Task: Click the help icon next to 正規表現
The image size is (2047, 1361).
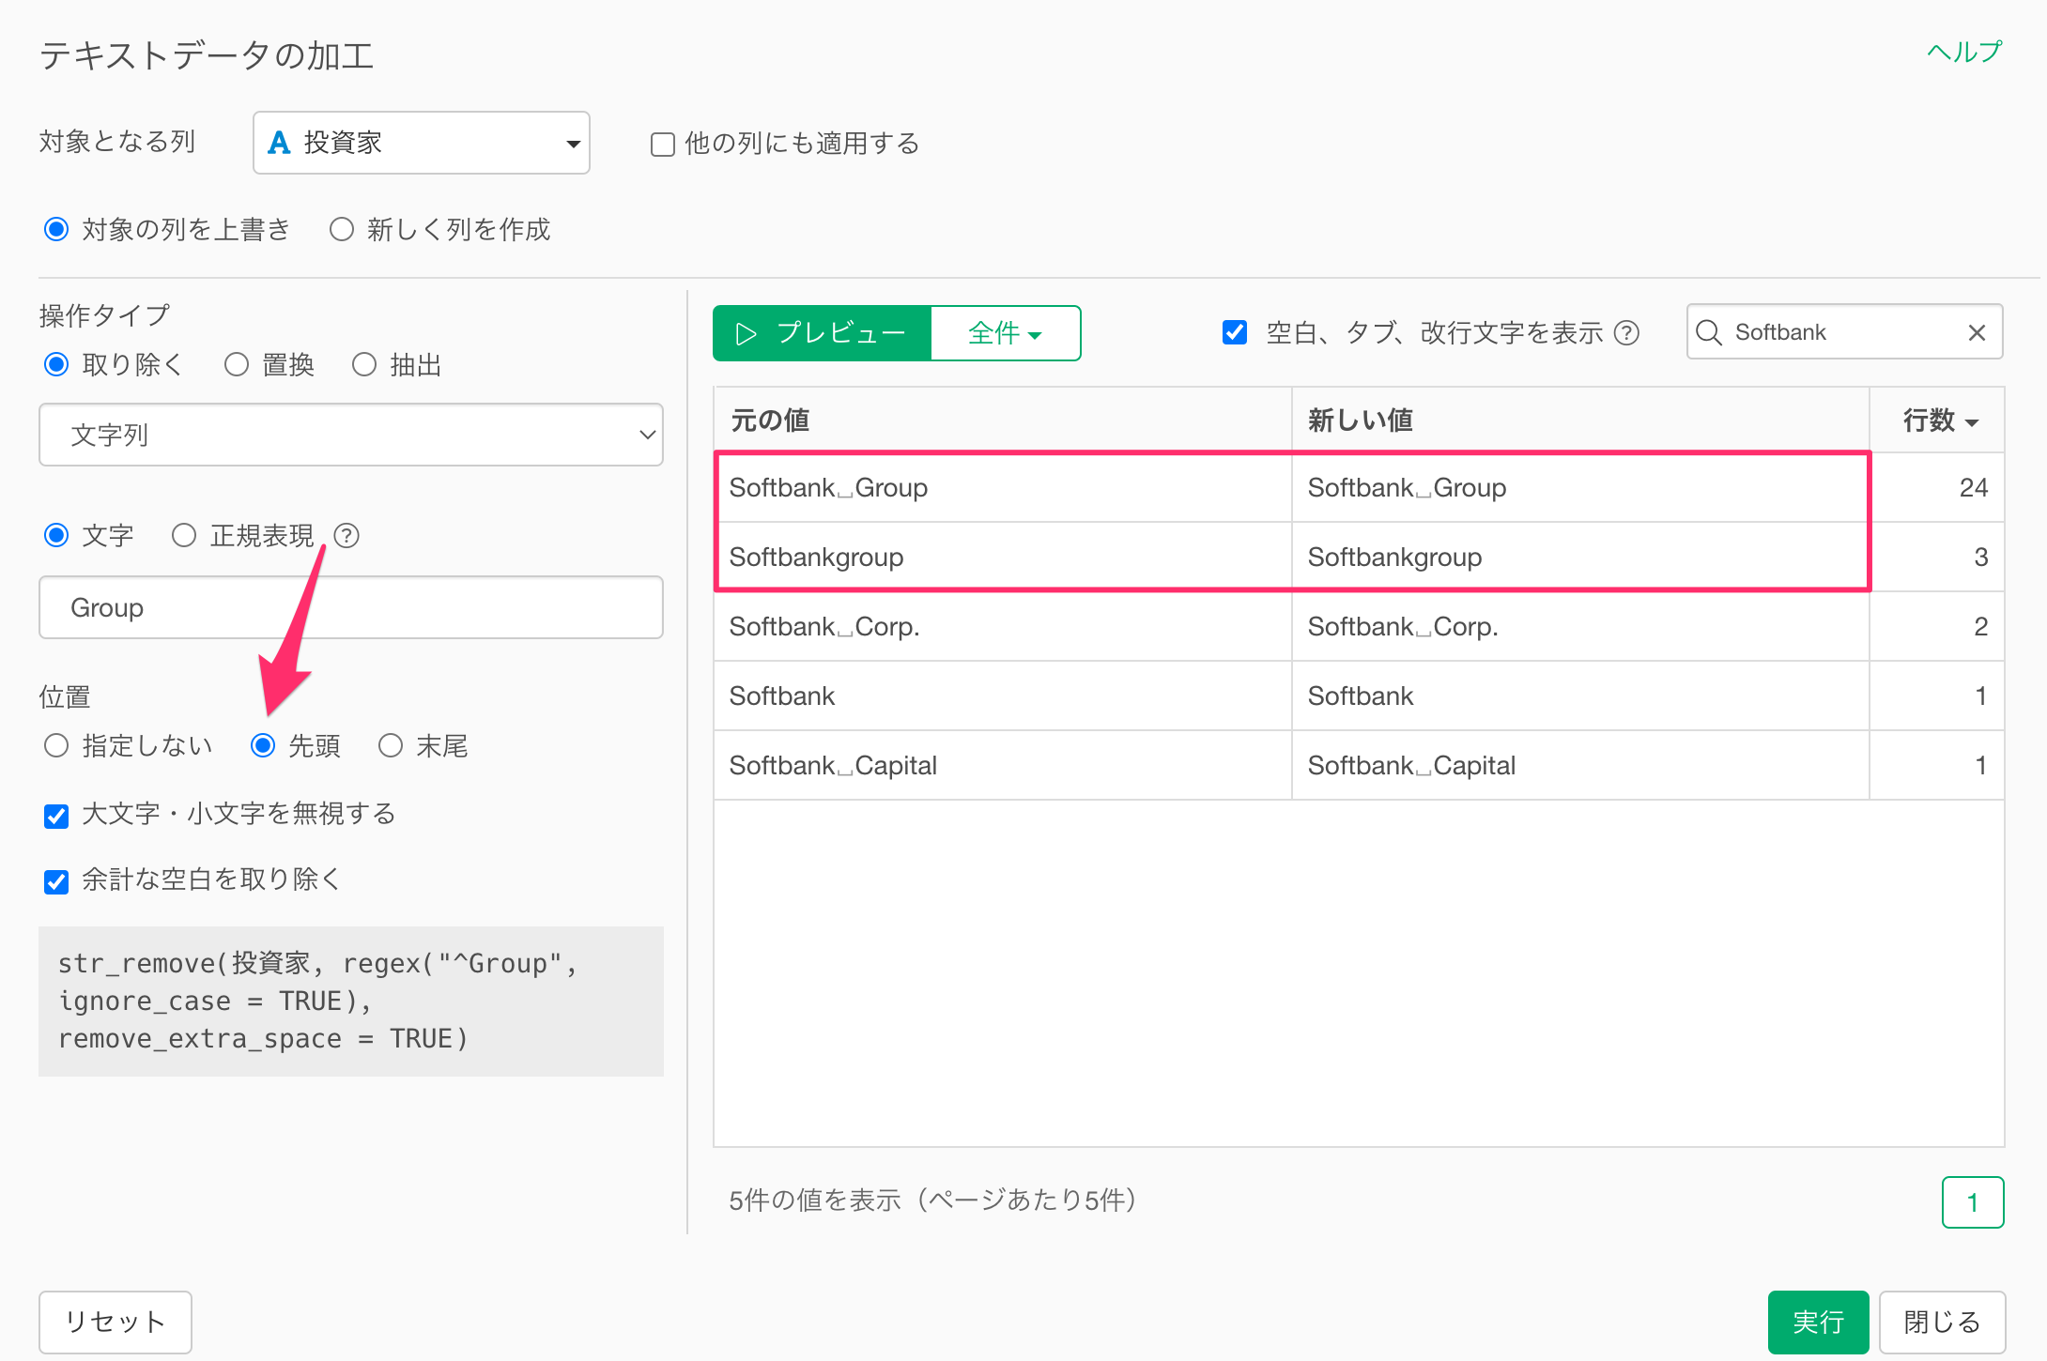Action: (346, 536)
